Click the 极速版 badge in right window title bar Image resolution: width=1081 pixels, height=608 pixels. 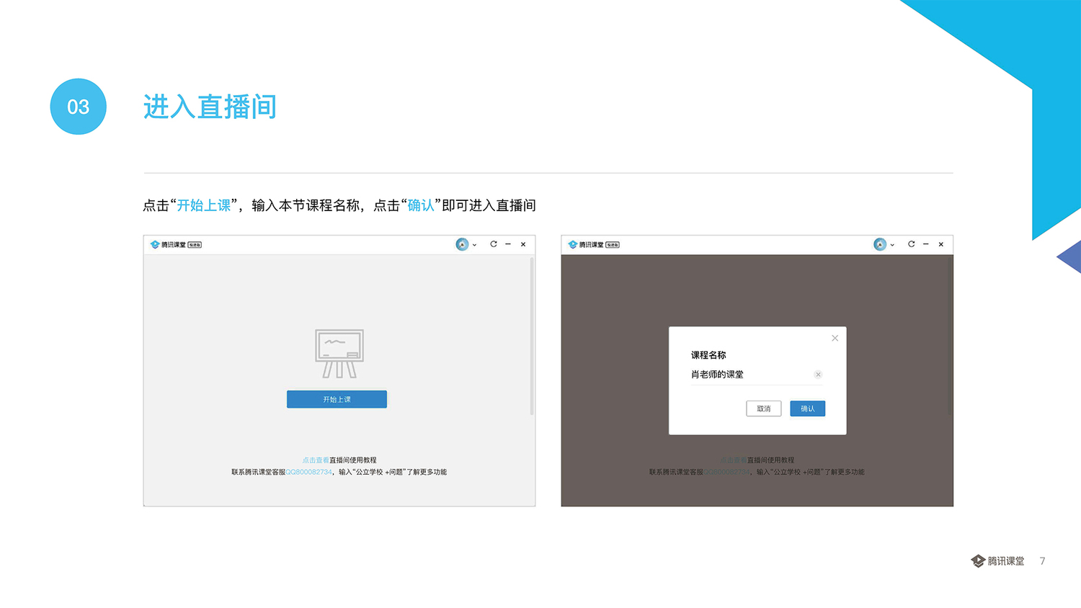(x=613, y=245)
